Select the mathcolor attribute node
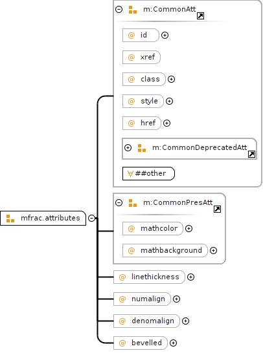Image resolution: width=263 pixels, height=353 pixels. pos(153,228)
